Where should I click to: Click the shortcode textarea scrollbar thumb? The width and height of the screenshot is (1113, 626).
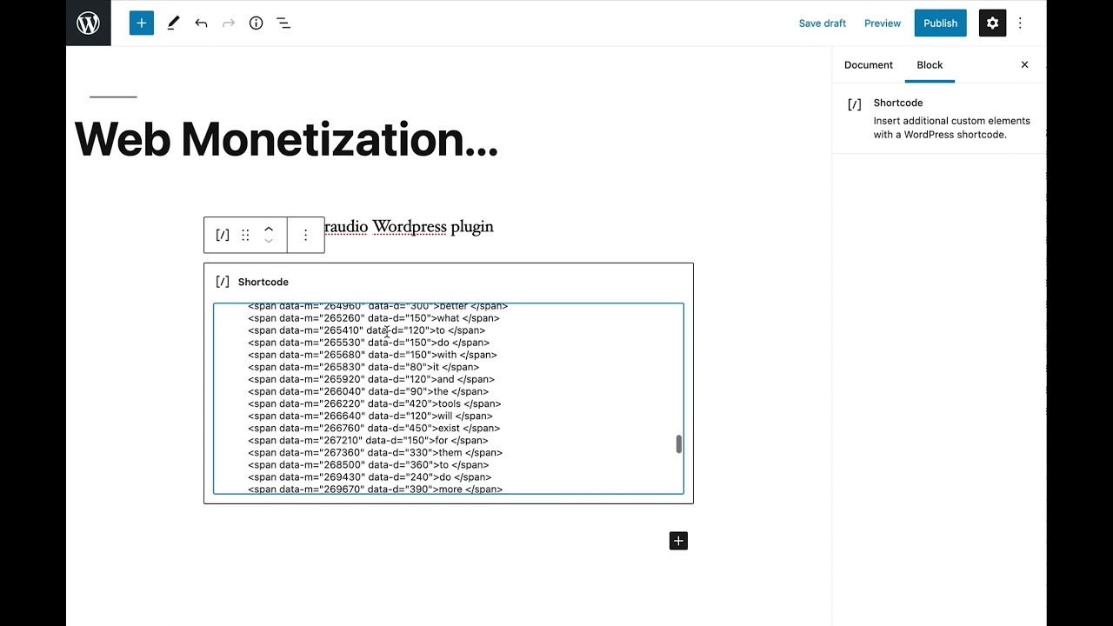tap(678, 444)
